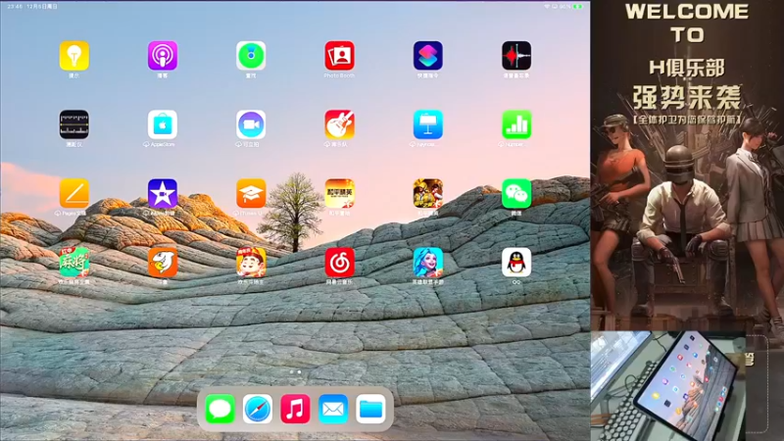The image size is (784, 441).
Task: Open Mail in the dock
Action: pos(333,409)
